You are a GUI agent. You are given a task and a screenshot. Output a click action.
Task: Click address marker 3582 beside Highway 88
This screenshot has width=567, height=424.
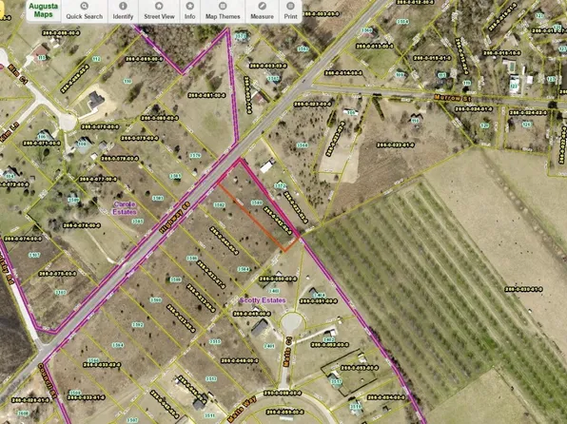click(220, 205)
